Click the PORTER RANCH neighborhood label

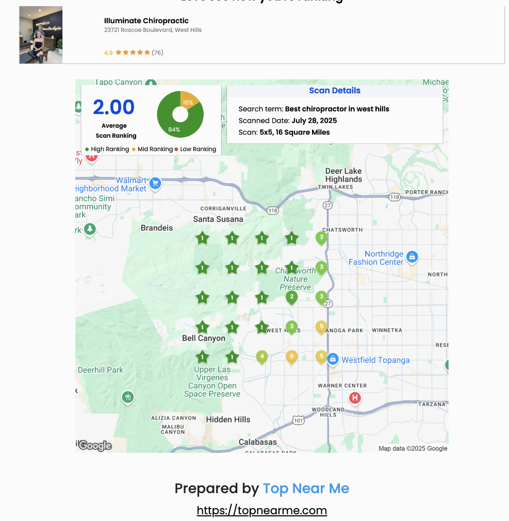pos(427,192)
